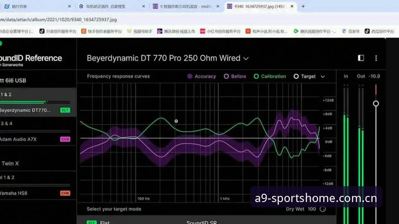Click the Select your target mode label
399x224 pixels.
[x=114, y=209]
